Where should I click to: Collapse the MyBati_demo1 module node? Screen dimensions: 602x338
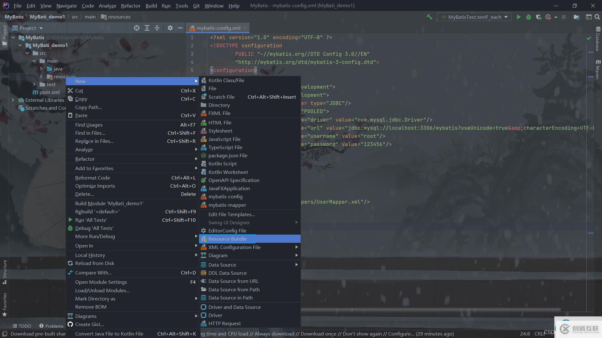tap(20, 45)
